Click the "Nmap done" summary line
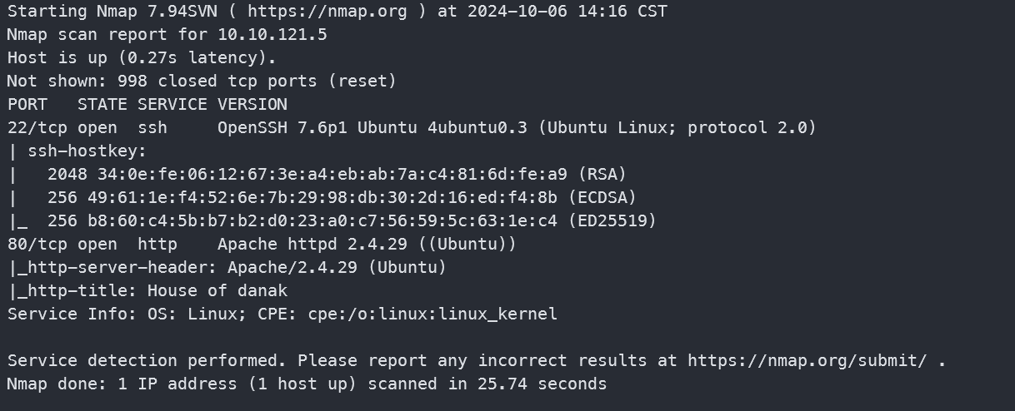 (x=307, y=384)
